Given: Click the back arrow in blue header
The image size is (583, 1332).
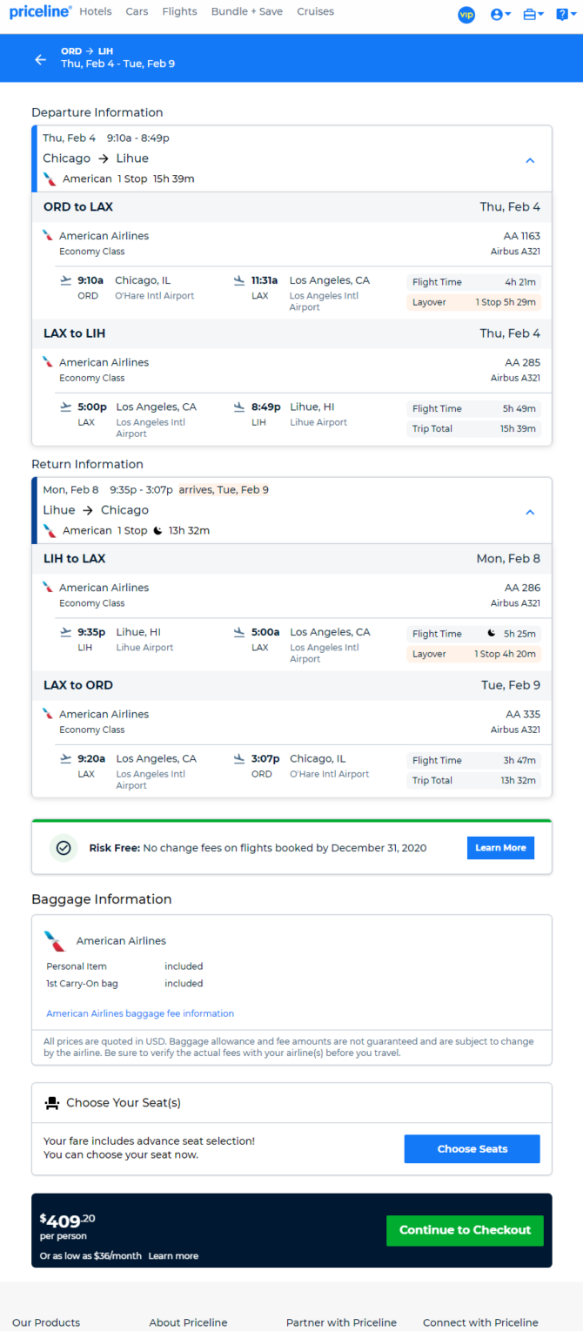Looking at the screenshot, I should point(40,59).
